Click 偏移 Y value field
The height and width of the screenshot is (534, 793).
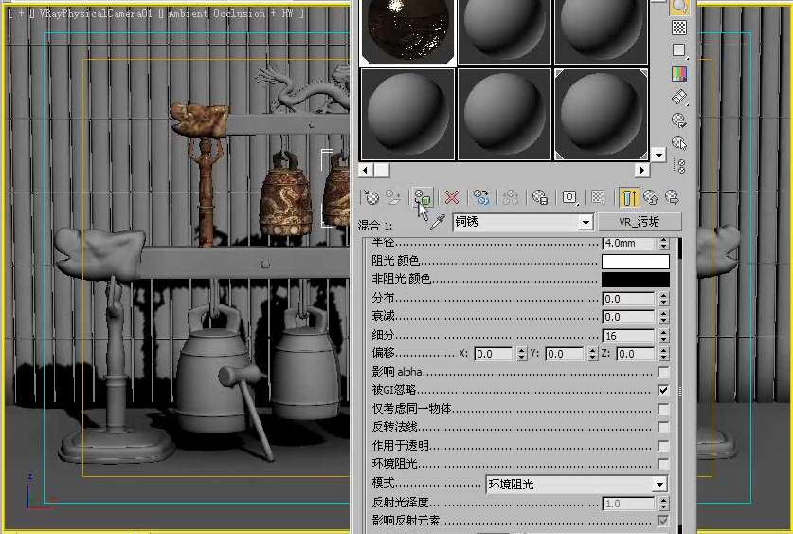click(x=565, y=354)
